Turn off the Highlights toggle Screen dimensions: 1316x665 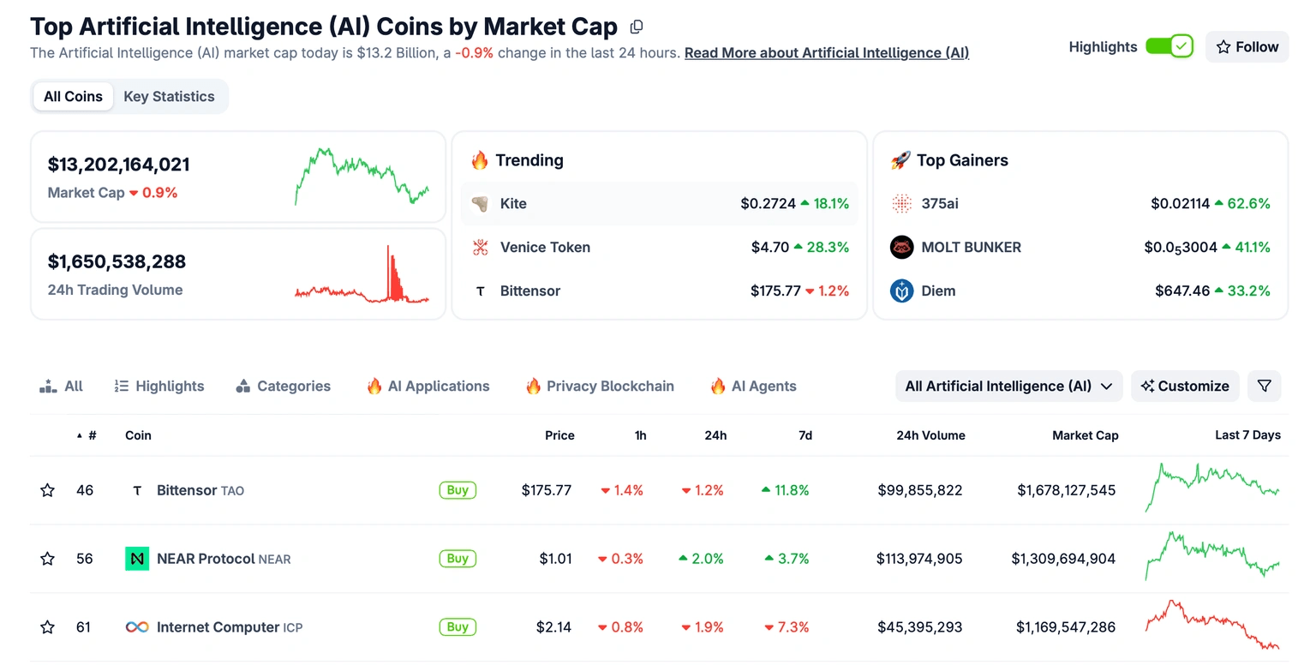pyautogui.click(x=1169, y=46)
